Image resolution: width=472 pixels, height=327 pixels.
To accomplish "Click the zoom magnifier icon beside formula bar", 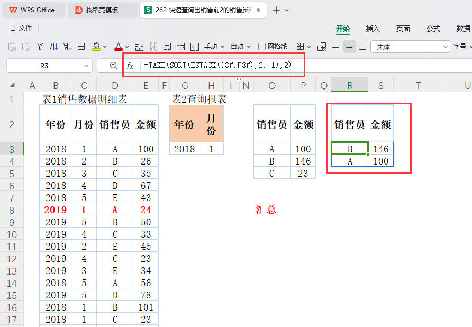I will pyautogui.click(x=113, y=66).
